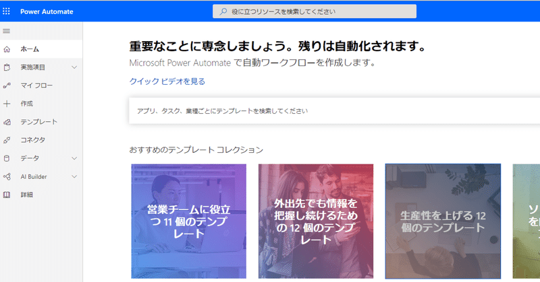This screenshot has width=540, height=282.
Task: Open コネクタ menu item
Action: click(x=41, y=140)
